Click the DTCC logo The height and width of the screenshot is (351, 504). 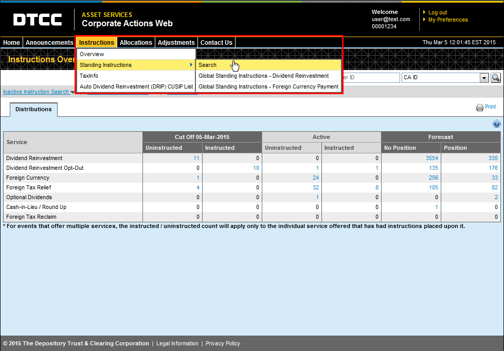tap(38, 20)
